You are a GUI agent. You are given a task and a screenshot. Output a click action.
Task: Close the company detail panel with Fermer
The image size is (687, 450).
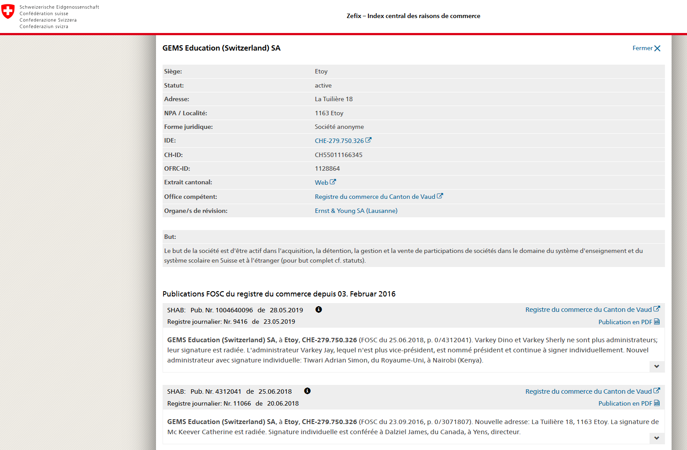pos(646,48)
